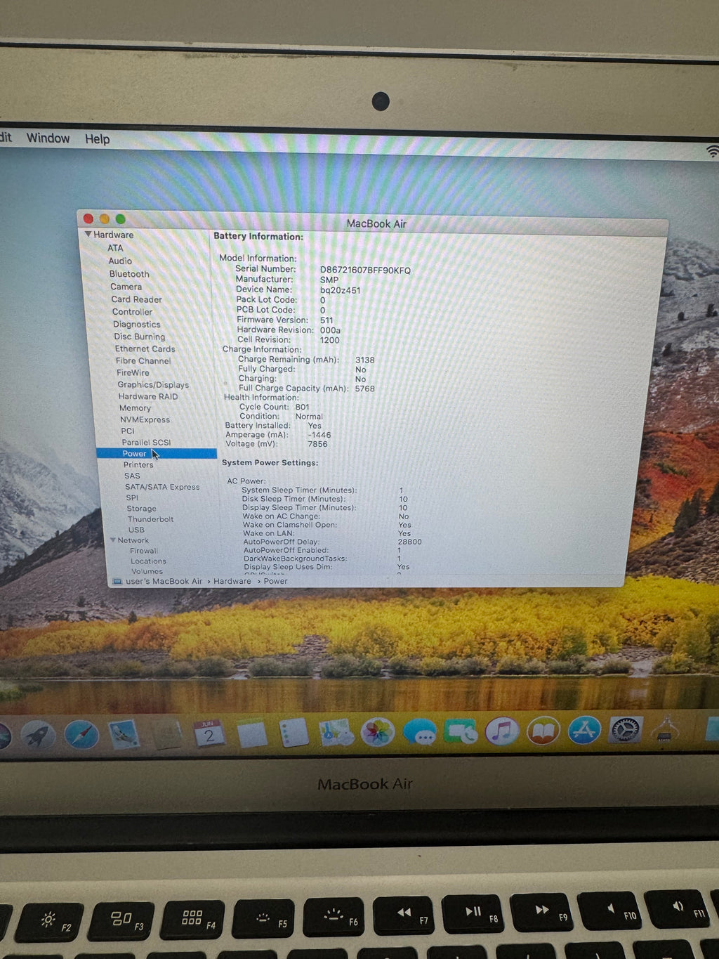Open iTunes from the Dock

pyautogui.click(x=502, y=731)
